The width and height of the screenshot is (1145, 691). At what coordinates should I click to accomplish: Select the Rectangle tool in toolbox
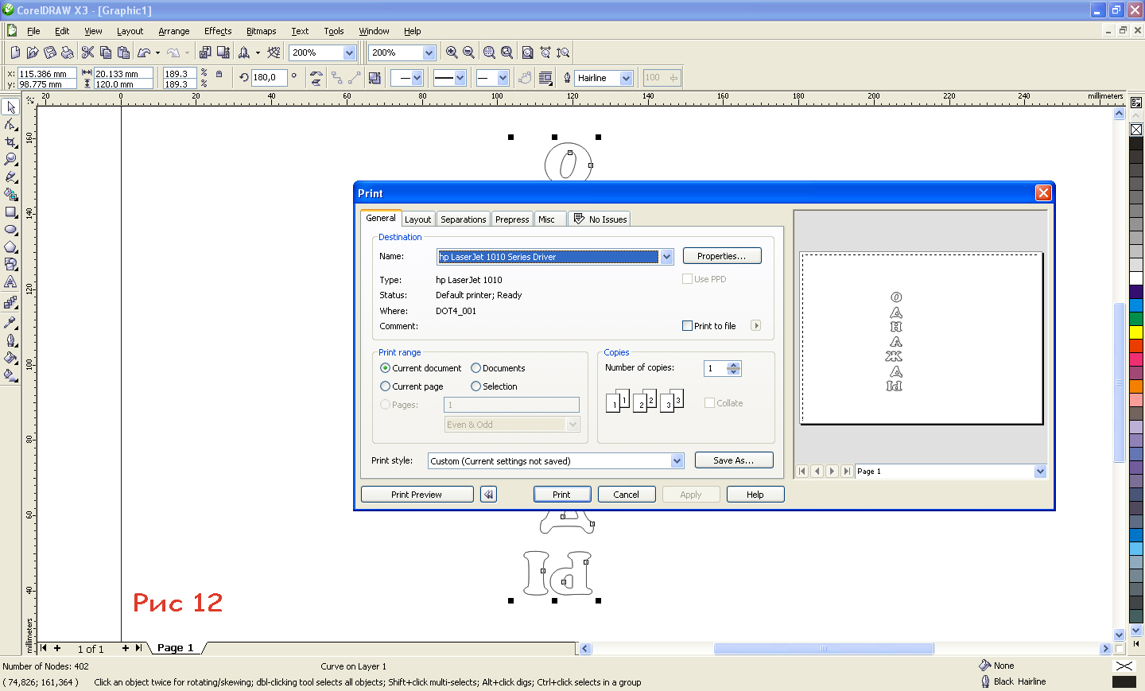(x=10, y=212)
